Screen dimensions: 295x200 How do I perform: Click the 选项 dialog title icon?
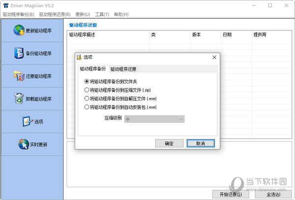point(79,57)
